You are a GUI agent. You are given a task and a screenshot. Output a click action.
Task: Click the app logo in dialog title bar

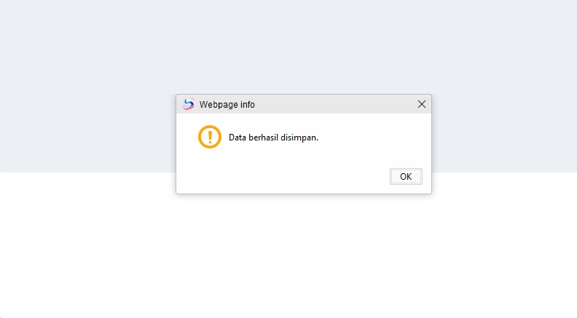[189, 104]
